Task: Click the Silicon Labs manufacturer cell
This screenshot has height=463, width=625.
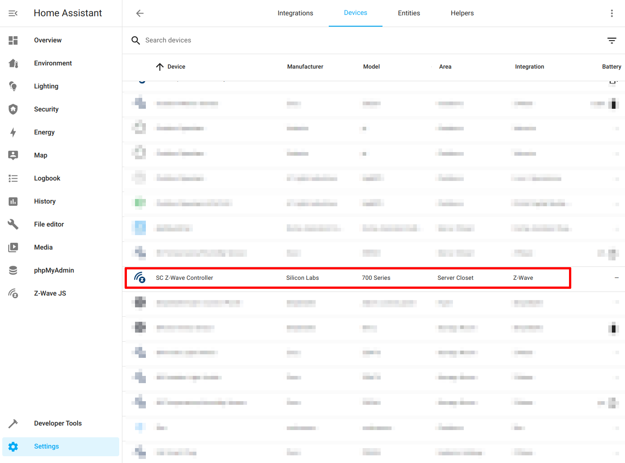Action: (x=303, y=278)
